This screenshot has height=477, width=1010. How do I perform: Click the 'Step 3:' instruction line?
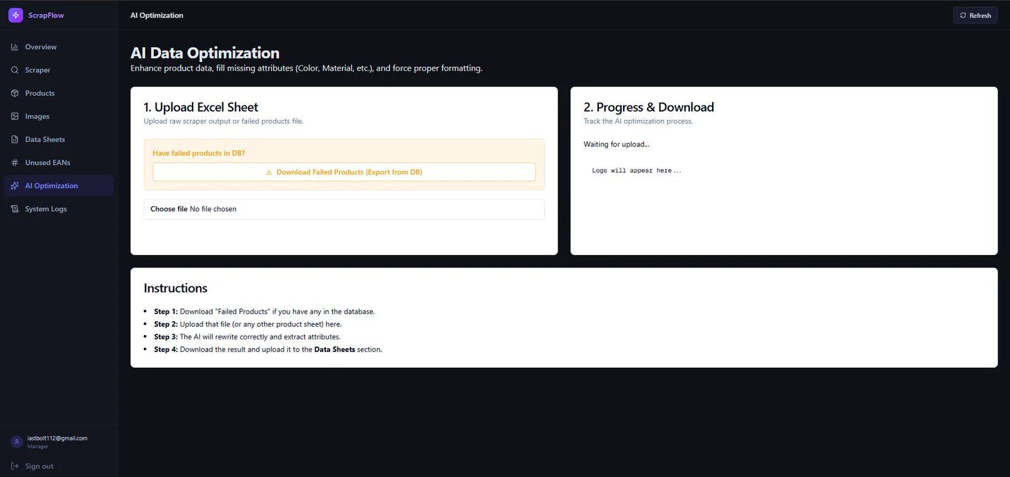247,337
